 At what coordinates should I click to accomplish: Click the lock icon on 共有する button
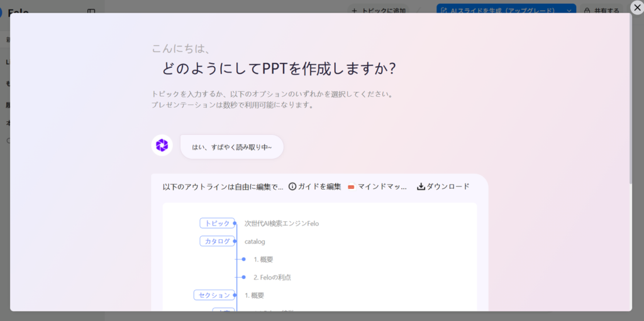coord(587,11)
